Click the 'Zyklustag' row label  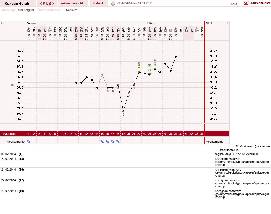click(9, 134)
